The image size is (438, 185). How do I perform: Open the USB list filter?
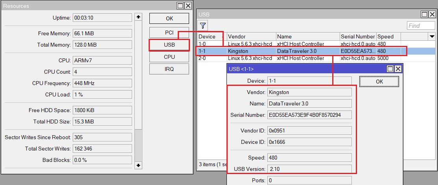pos(203,26)
